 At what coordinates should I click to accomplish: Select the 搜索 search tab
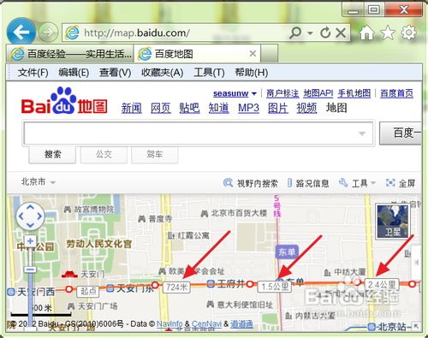[52, 155]
